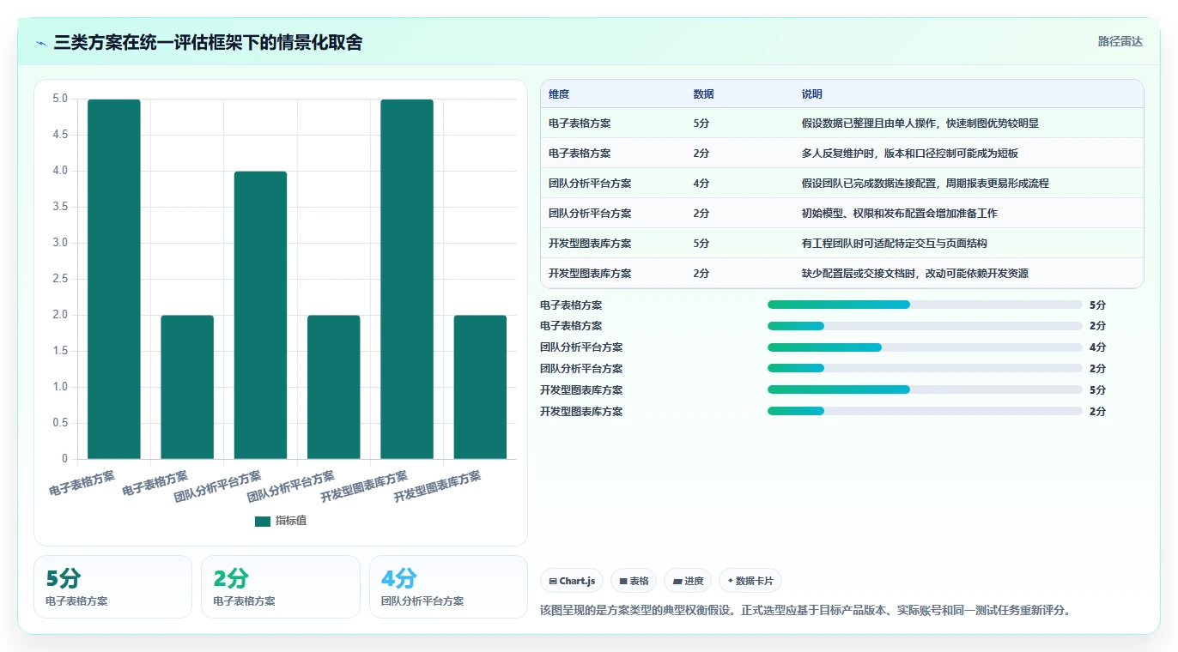Click the 路径雷达 label in header
Image resolution: width=1178 pixels, height=652 pixels.
(x=1120, y=41)
